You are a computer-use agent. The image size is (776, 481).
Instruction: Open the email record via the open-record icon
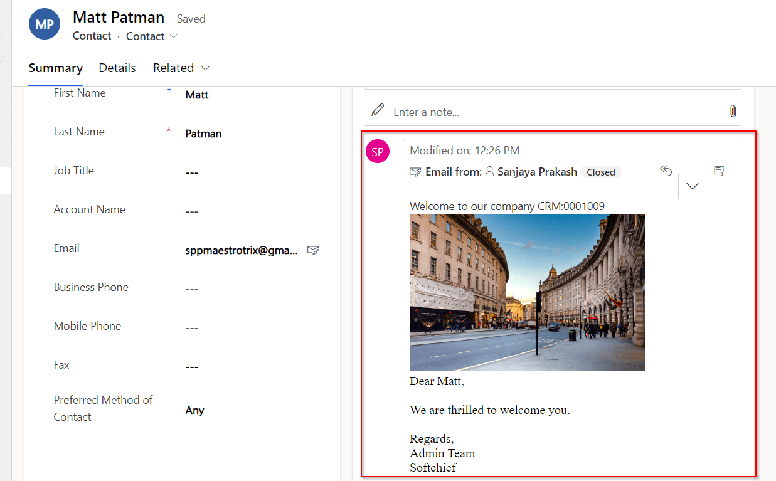[x=718, y=170]
